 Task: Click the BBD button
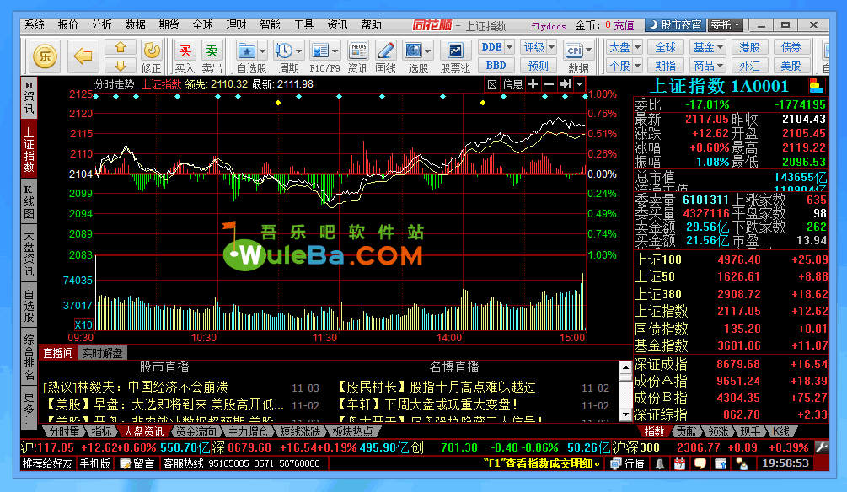tap(496, 66)
